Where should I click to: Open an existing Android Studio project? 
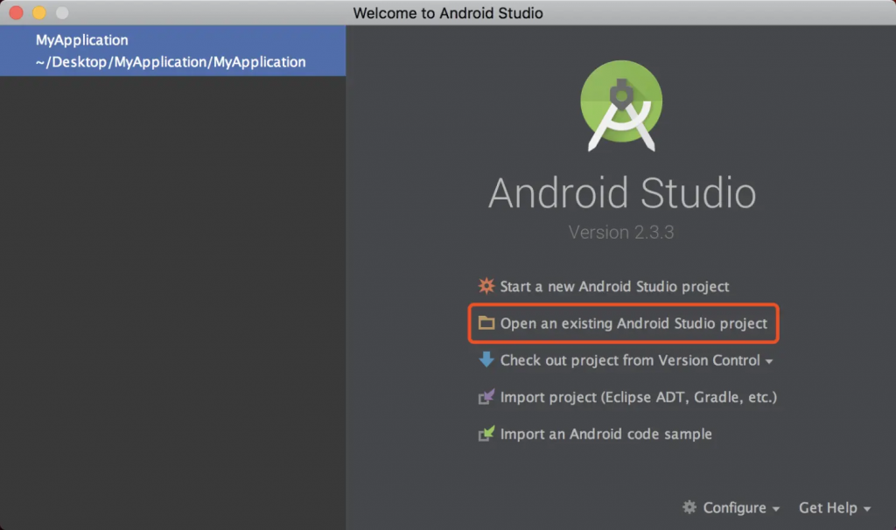click(x=633, y=324)
